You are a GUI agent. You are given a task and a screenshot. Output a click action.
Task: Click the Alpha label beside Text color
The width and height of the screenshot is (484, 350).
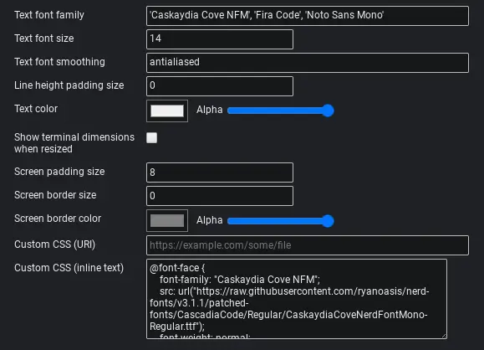(210, 110)
